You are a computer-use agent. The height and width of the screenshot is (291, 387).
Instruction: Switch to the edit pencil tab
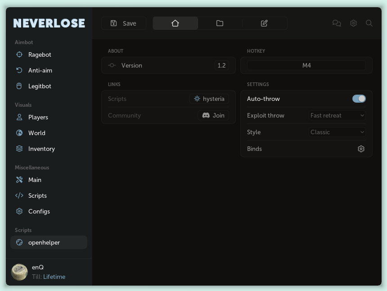tap(264, 23)
